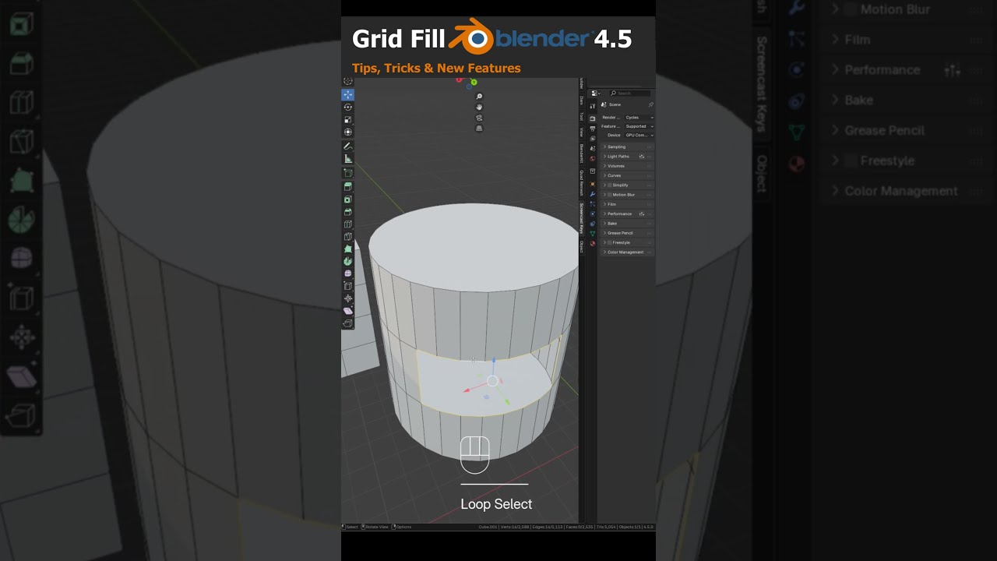Open the Render Engine Cycles dropdown
997x561 pixels.
pyautogui.click(x=639, y=118)
